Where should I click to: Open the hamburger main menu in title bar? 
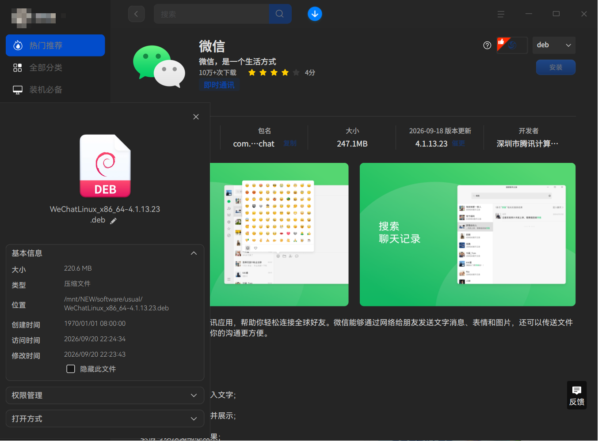click(501, 14)
